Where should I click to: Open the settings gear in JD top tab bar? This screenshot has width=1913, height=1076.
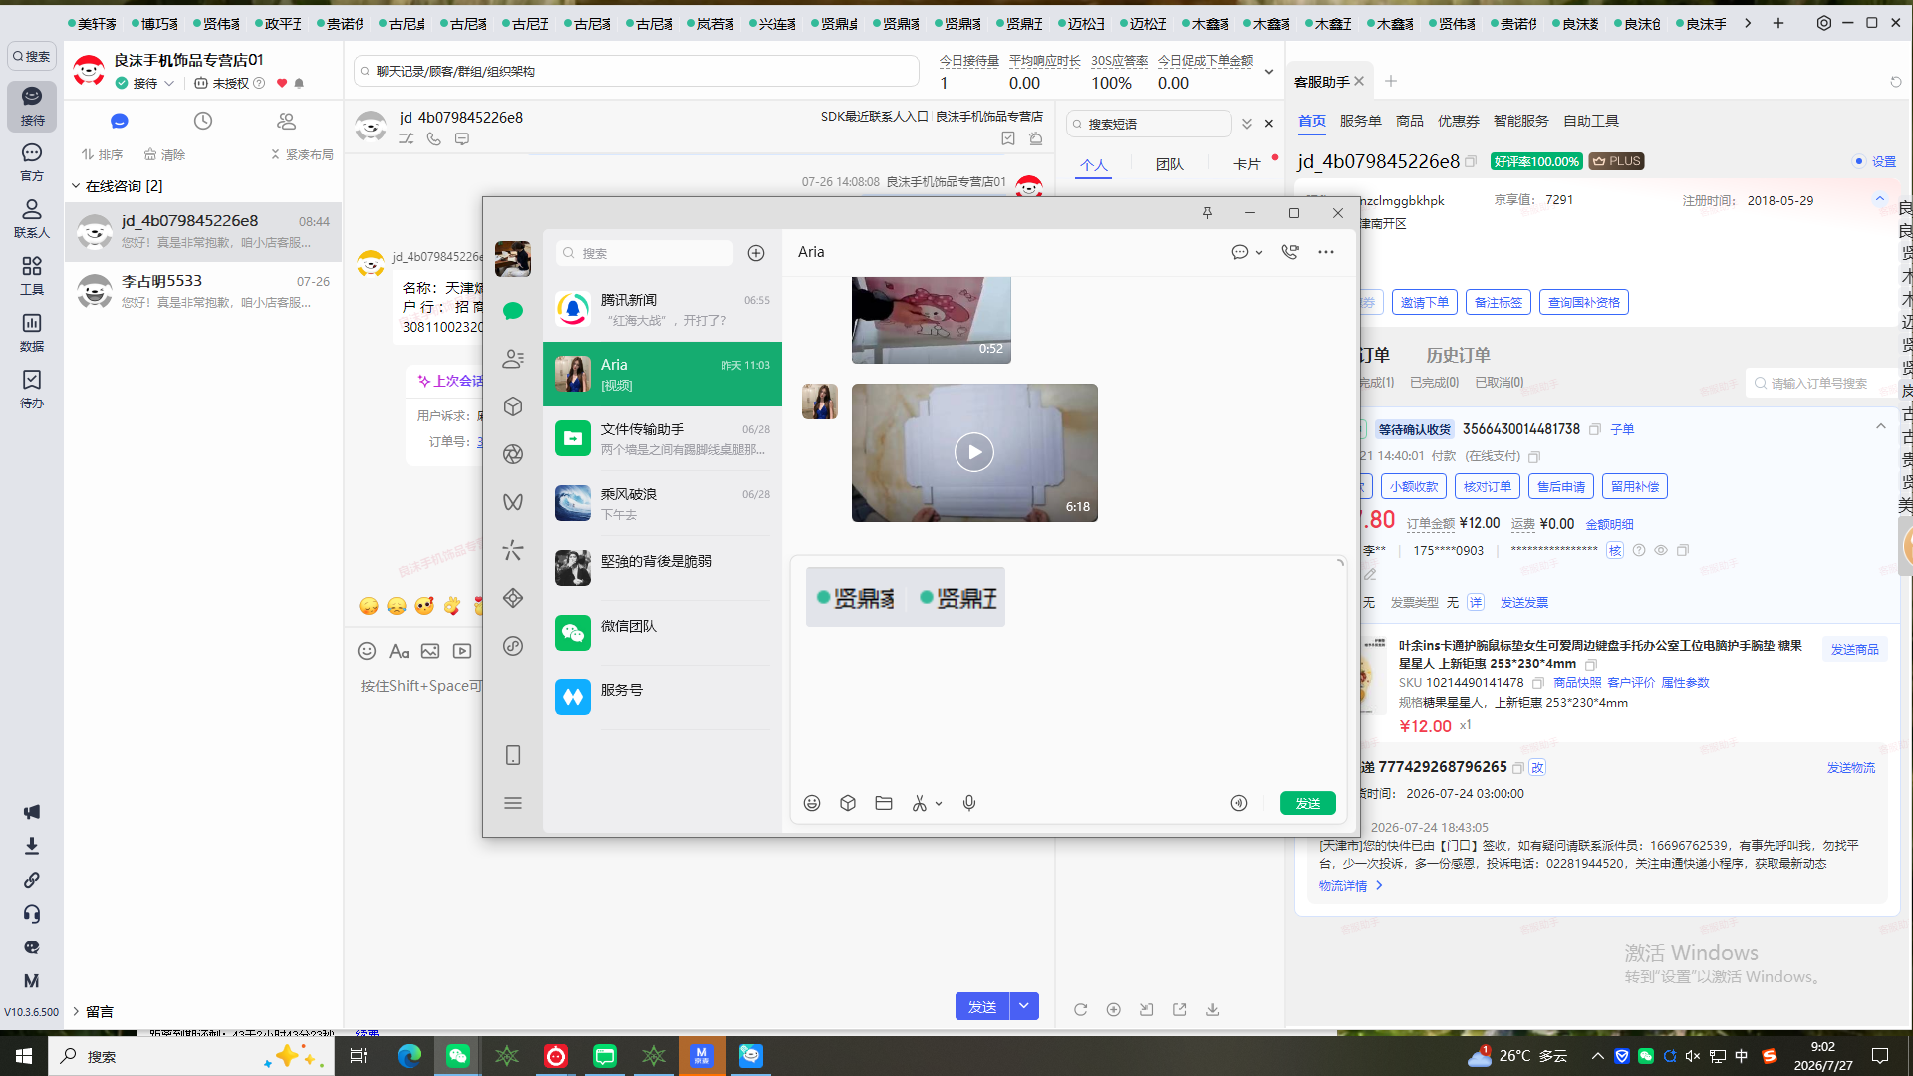[x=1824, y=23]
